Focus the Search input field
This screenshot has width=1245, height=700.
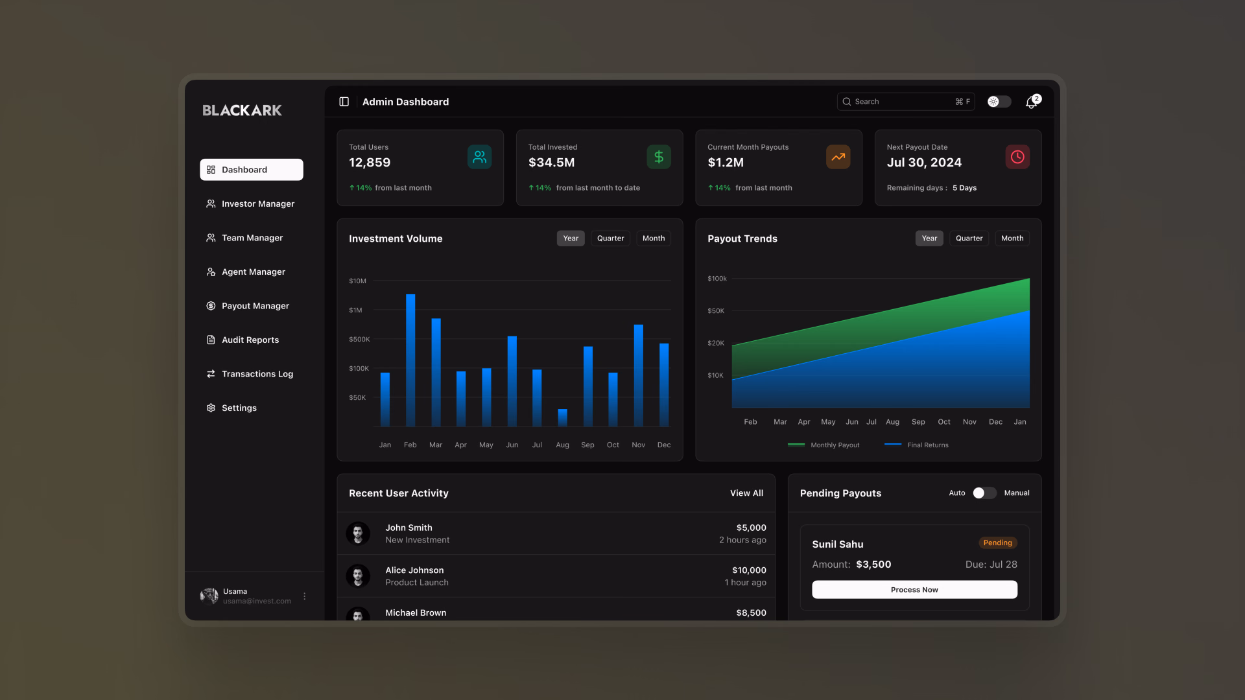(906, 102)
